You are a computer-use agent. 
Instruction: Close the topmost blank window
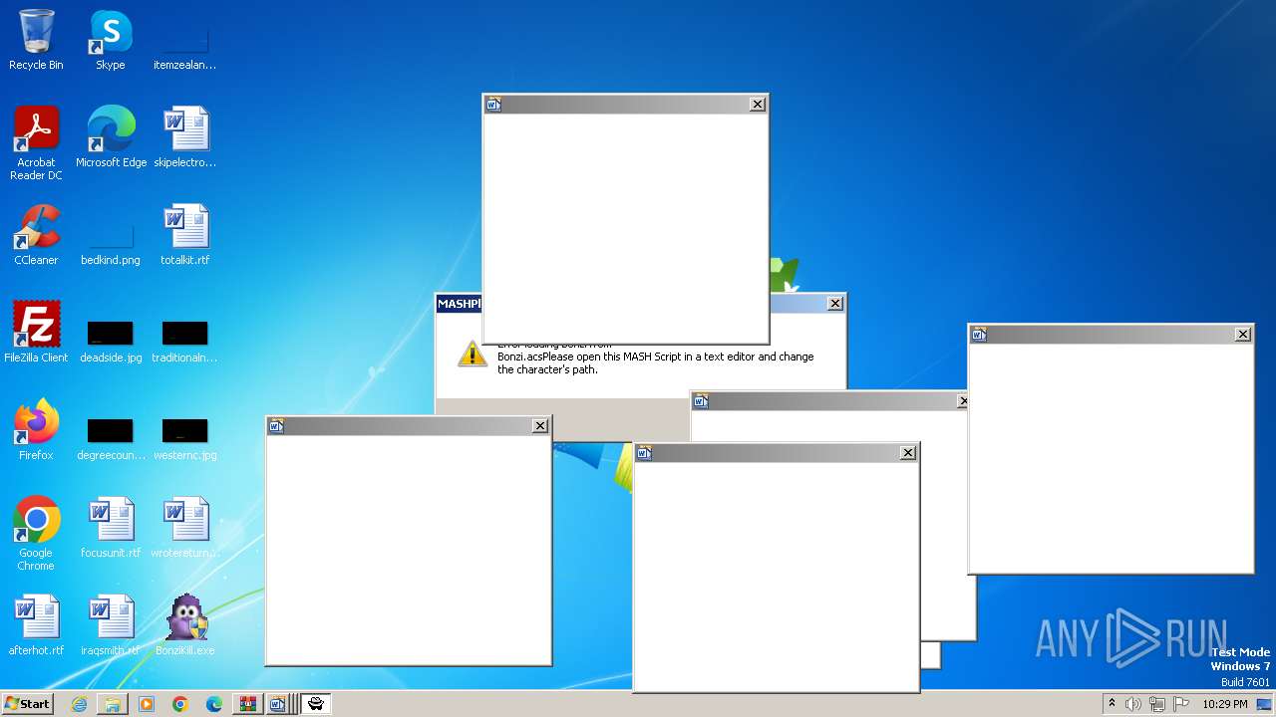pos(758,105)
